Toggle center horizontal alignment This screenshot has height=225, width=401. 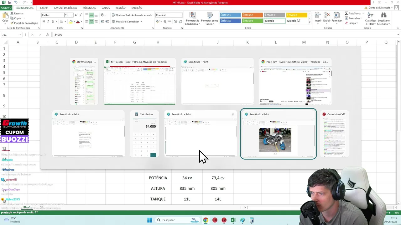tap(91, 22)
